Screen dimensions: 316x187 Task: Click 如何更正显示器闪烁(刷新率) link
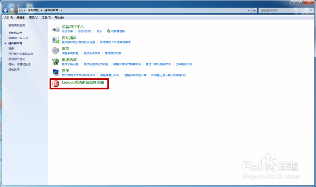(x=169, y=75)
